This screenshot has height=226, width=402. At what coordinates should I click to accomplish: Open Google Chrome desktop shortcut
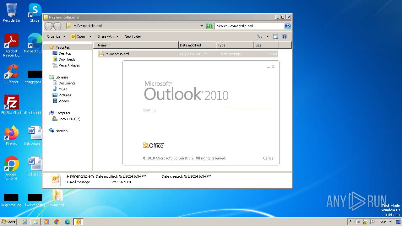pyautogui.click(x=11, y=168)
